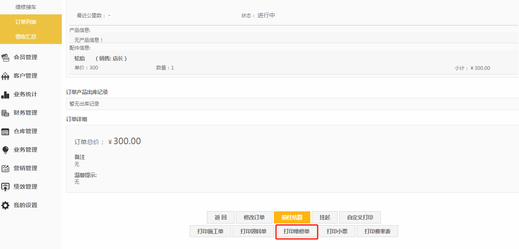Screen dimensions: 519x249
Task: Click the 打印施工单 button
Action: (x=210, y=231)
